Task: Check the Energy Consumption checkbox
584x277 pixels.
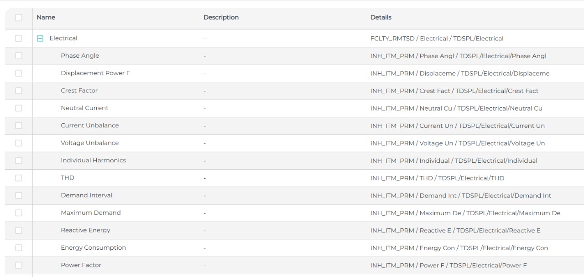Action: click(x=18, y=248)
